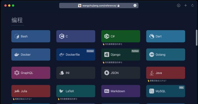This screenshot has width=198, height=104.
Task: Click the INI card label text
Action: click(x=68, y=73)
